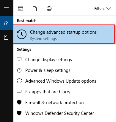Viewport: 116px width, 122px height.
Task: Expand the Filters dropdown
Action: point(103,9)
